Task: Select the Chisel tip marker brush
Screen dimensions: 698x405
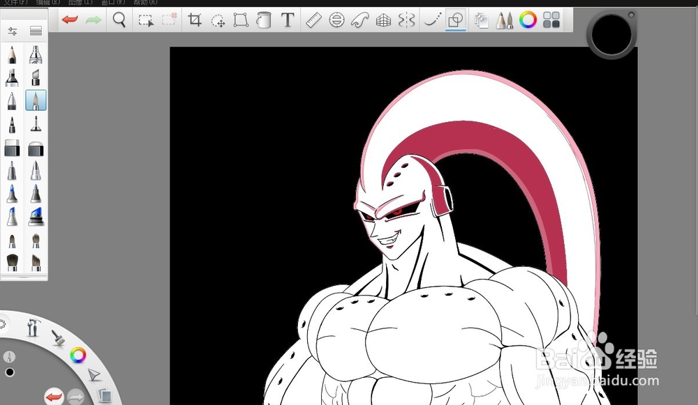Action: (36, 77)
